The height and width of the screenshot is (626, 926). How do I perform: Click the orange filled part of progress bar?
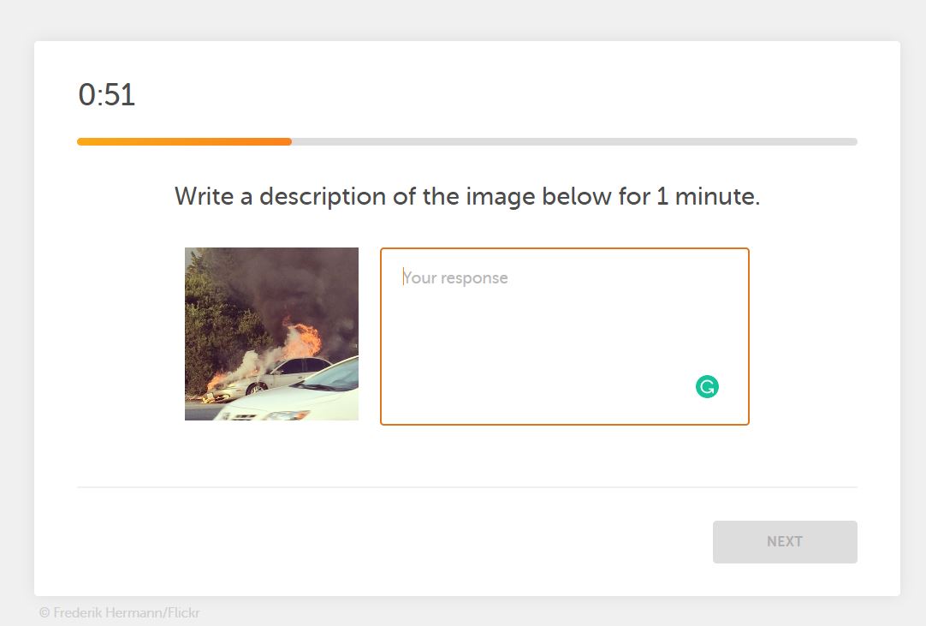184,142
